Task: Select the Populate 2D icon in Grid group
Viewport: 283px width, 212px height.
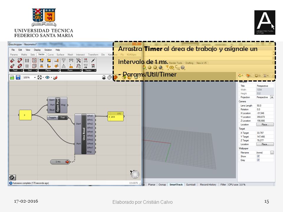Action: pos(34,61)
